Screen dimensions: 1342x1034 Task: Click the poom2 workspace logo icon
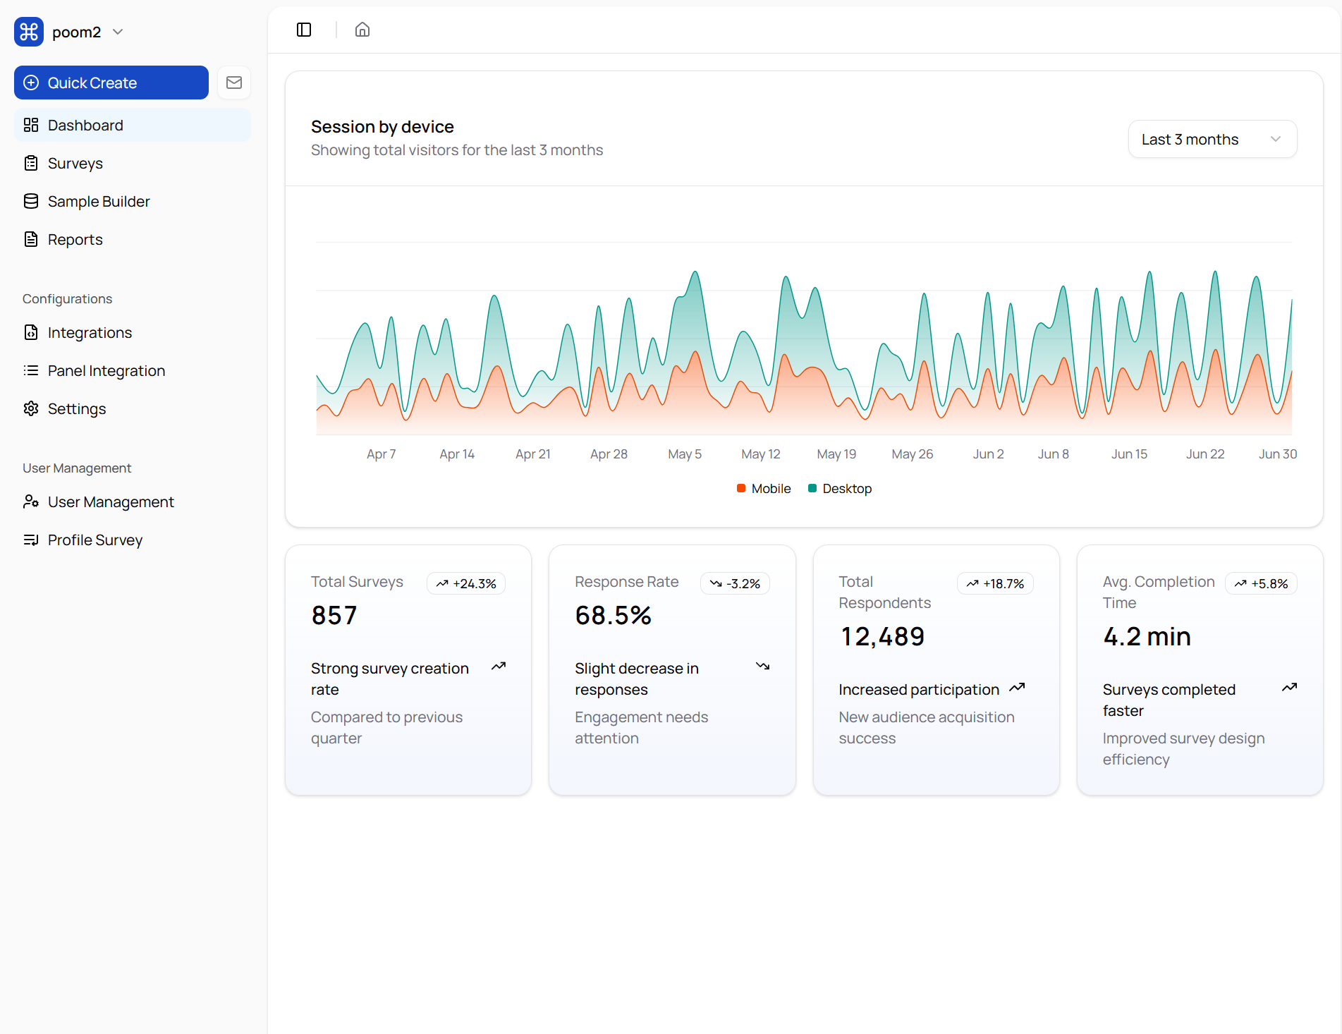point(28,31)
